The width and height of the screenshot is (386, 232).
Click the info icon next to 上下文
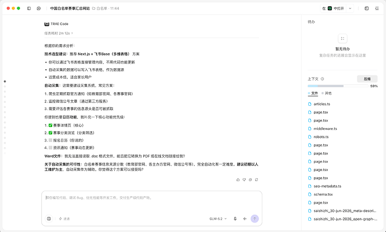click(322, 79)
